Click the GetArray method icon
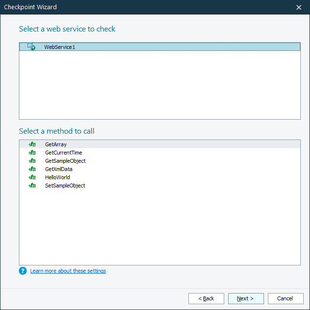The height and width of the screenshot is (310, 310). 32,144
